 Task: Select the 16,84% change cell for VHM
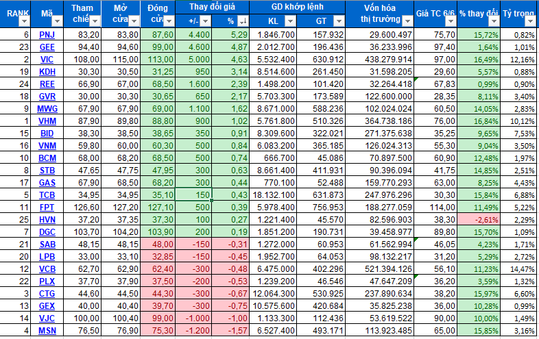pyautogui.click(x=479, y=121)
